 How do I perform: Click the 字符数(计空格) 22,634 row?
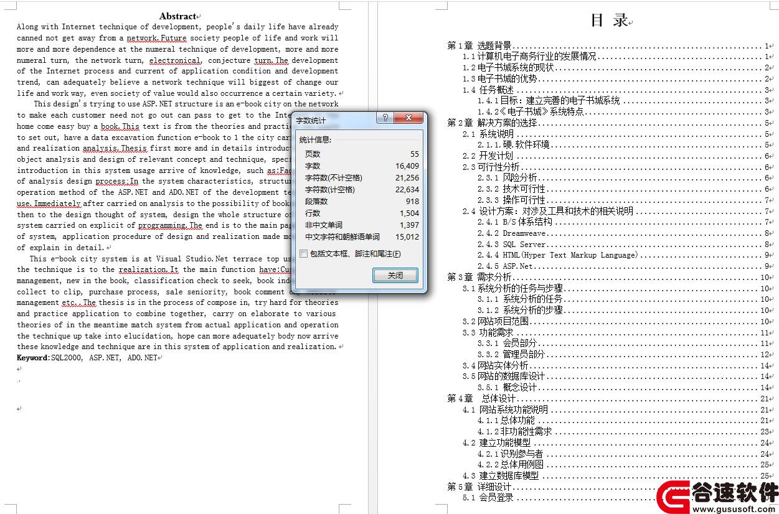pyautogui.click(x=362, y=190)
